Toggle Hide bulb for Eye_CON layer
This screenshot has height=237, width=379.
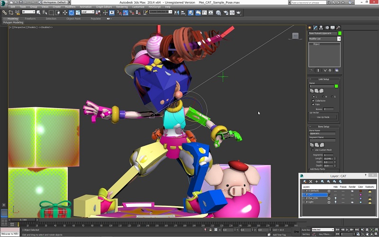tap(335, 198)
